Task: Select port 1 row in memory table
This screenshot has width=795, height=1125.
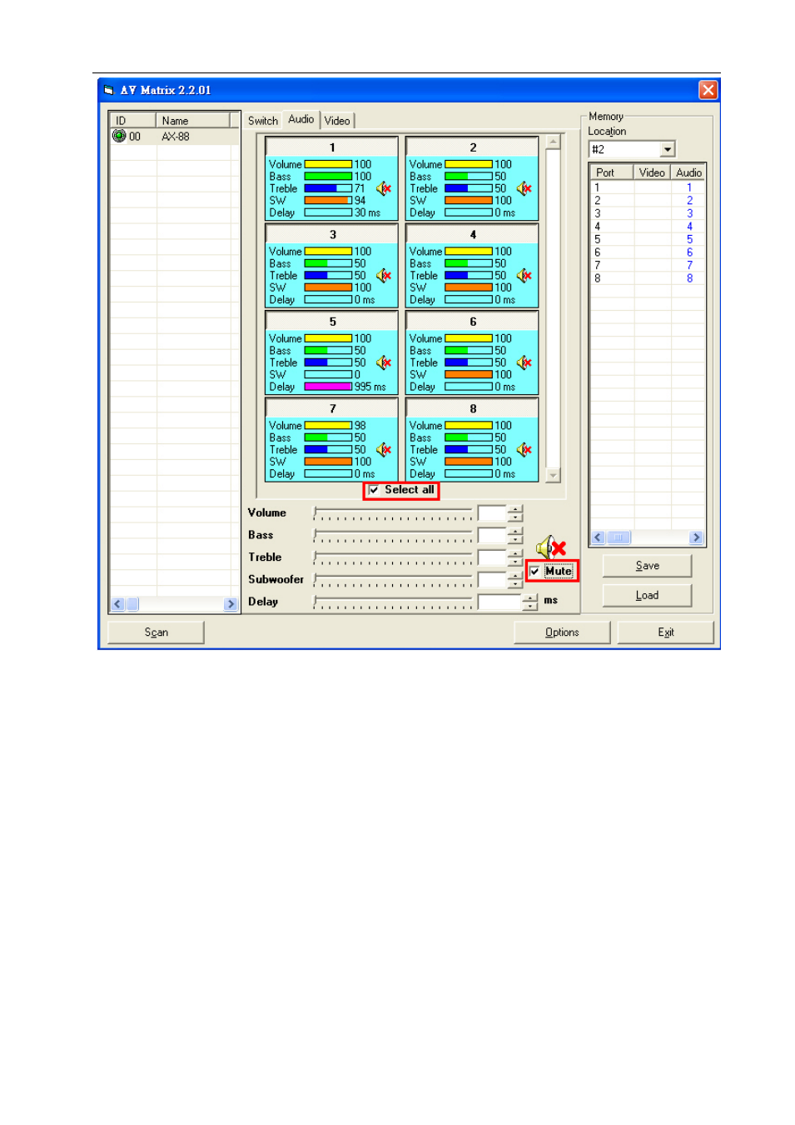Action: click(x=648, y=187)
